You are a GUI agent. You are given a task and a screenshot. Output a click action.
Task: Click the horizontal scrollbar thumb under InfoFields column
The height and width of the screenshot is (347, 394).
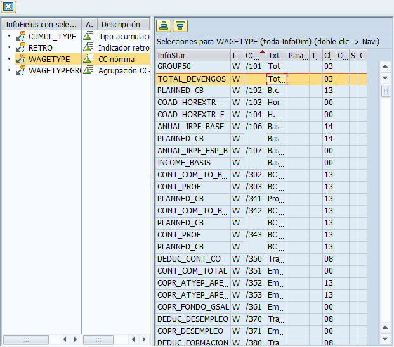[x=26, y=340]
